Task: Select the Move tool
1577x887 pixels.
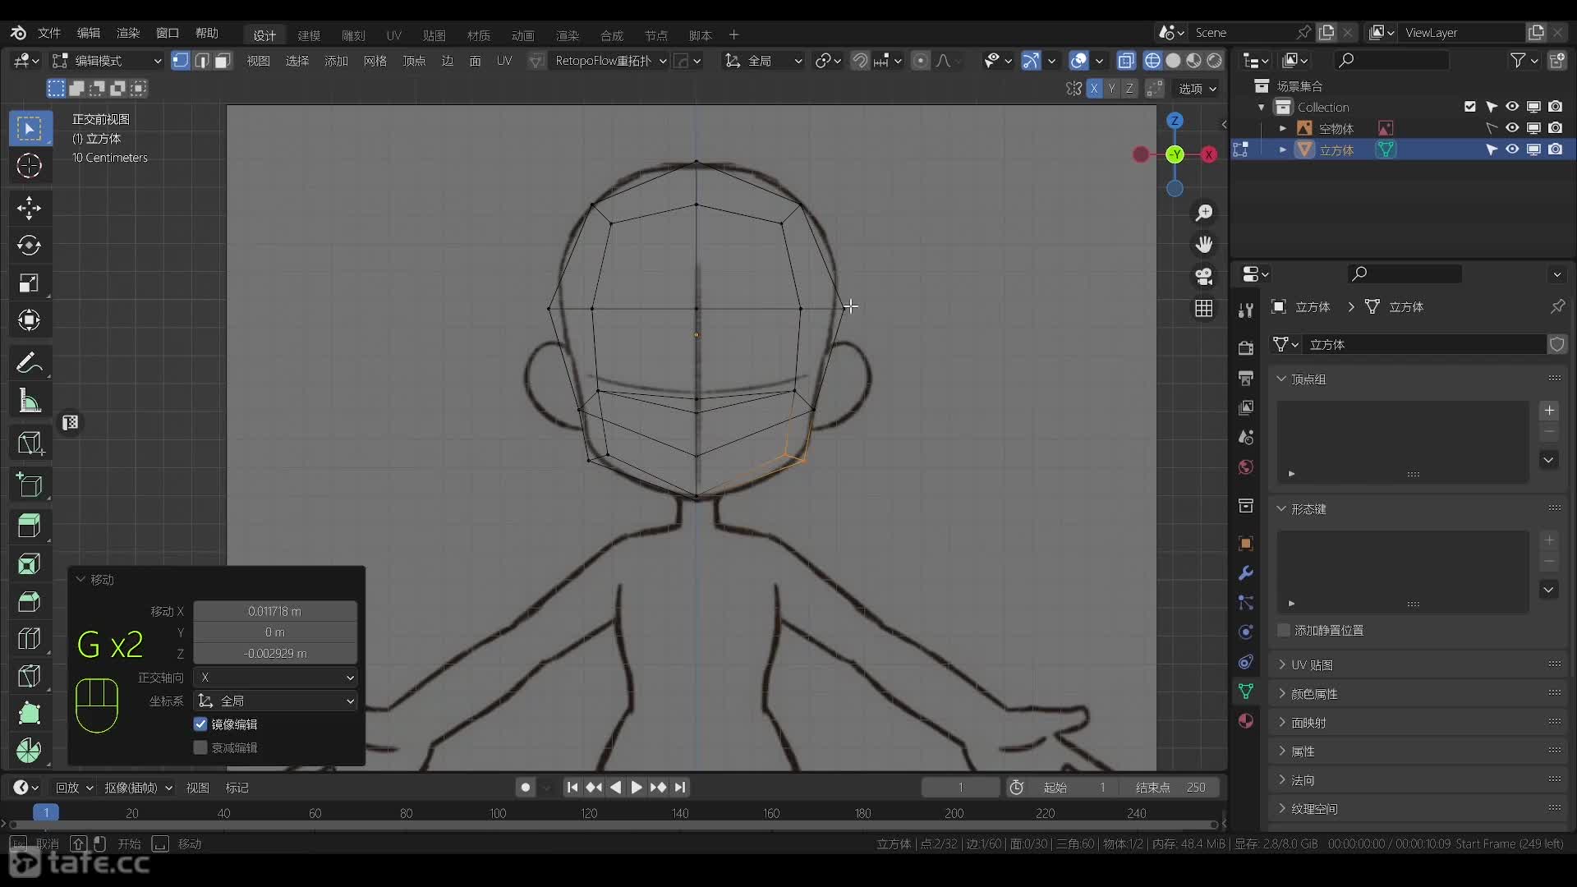Action: tap(30, 208)
